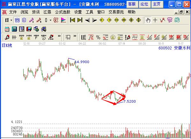Open the 日 period dropdown arrow

(x=11, y=20)
